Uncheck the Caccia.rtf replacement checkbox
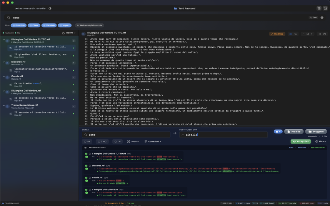This screenshot has width=330, height=206. click(86, 178)
